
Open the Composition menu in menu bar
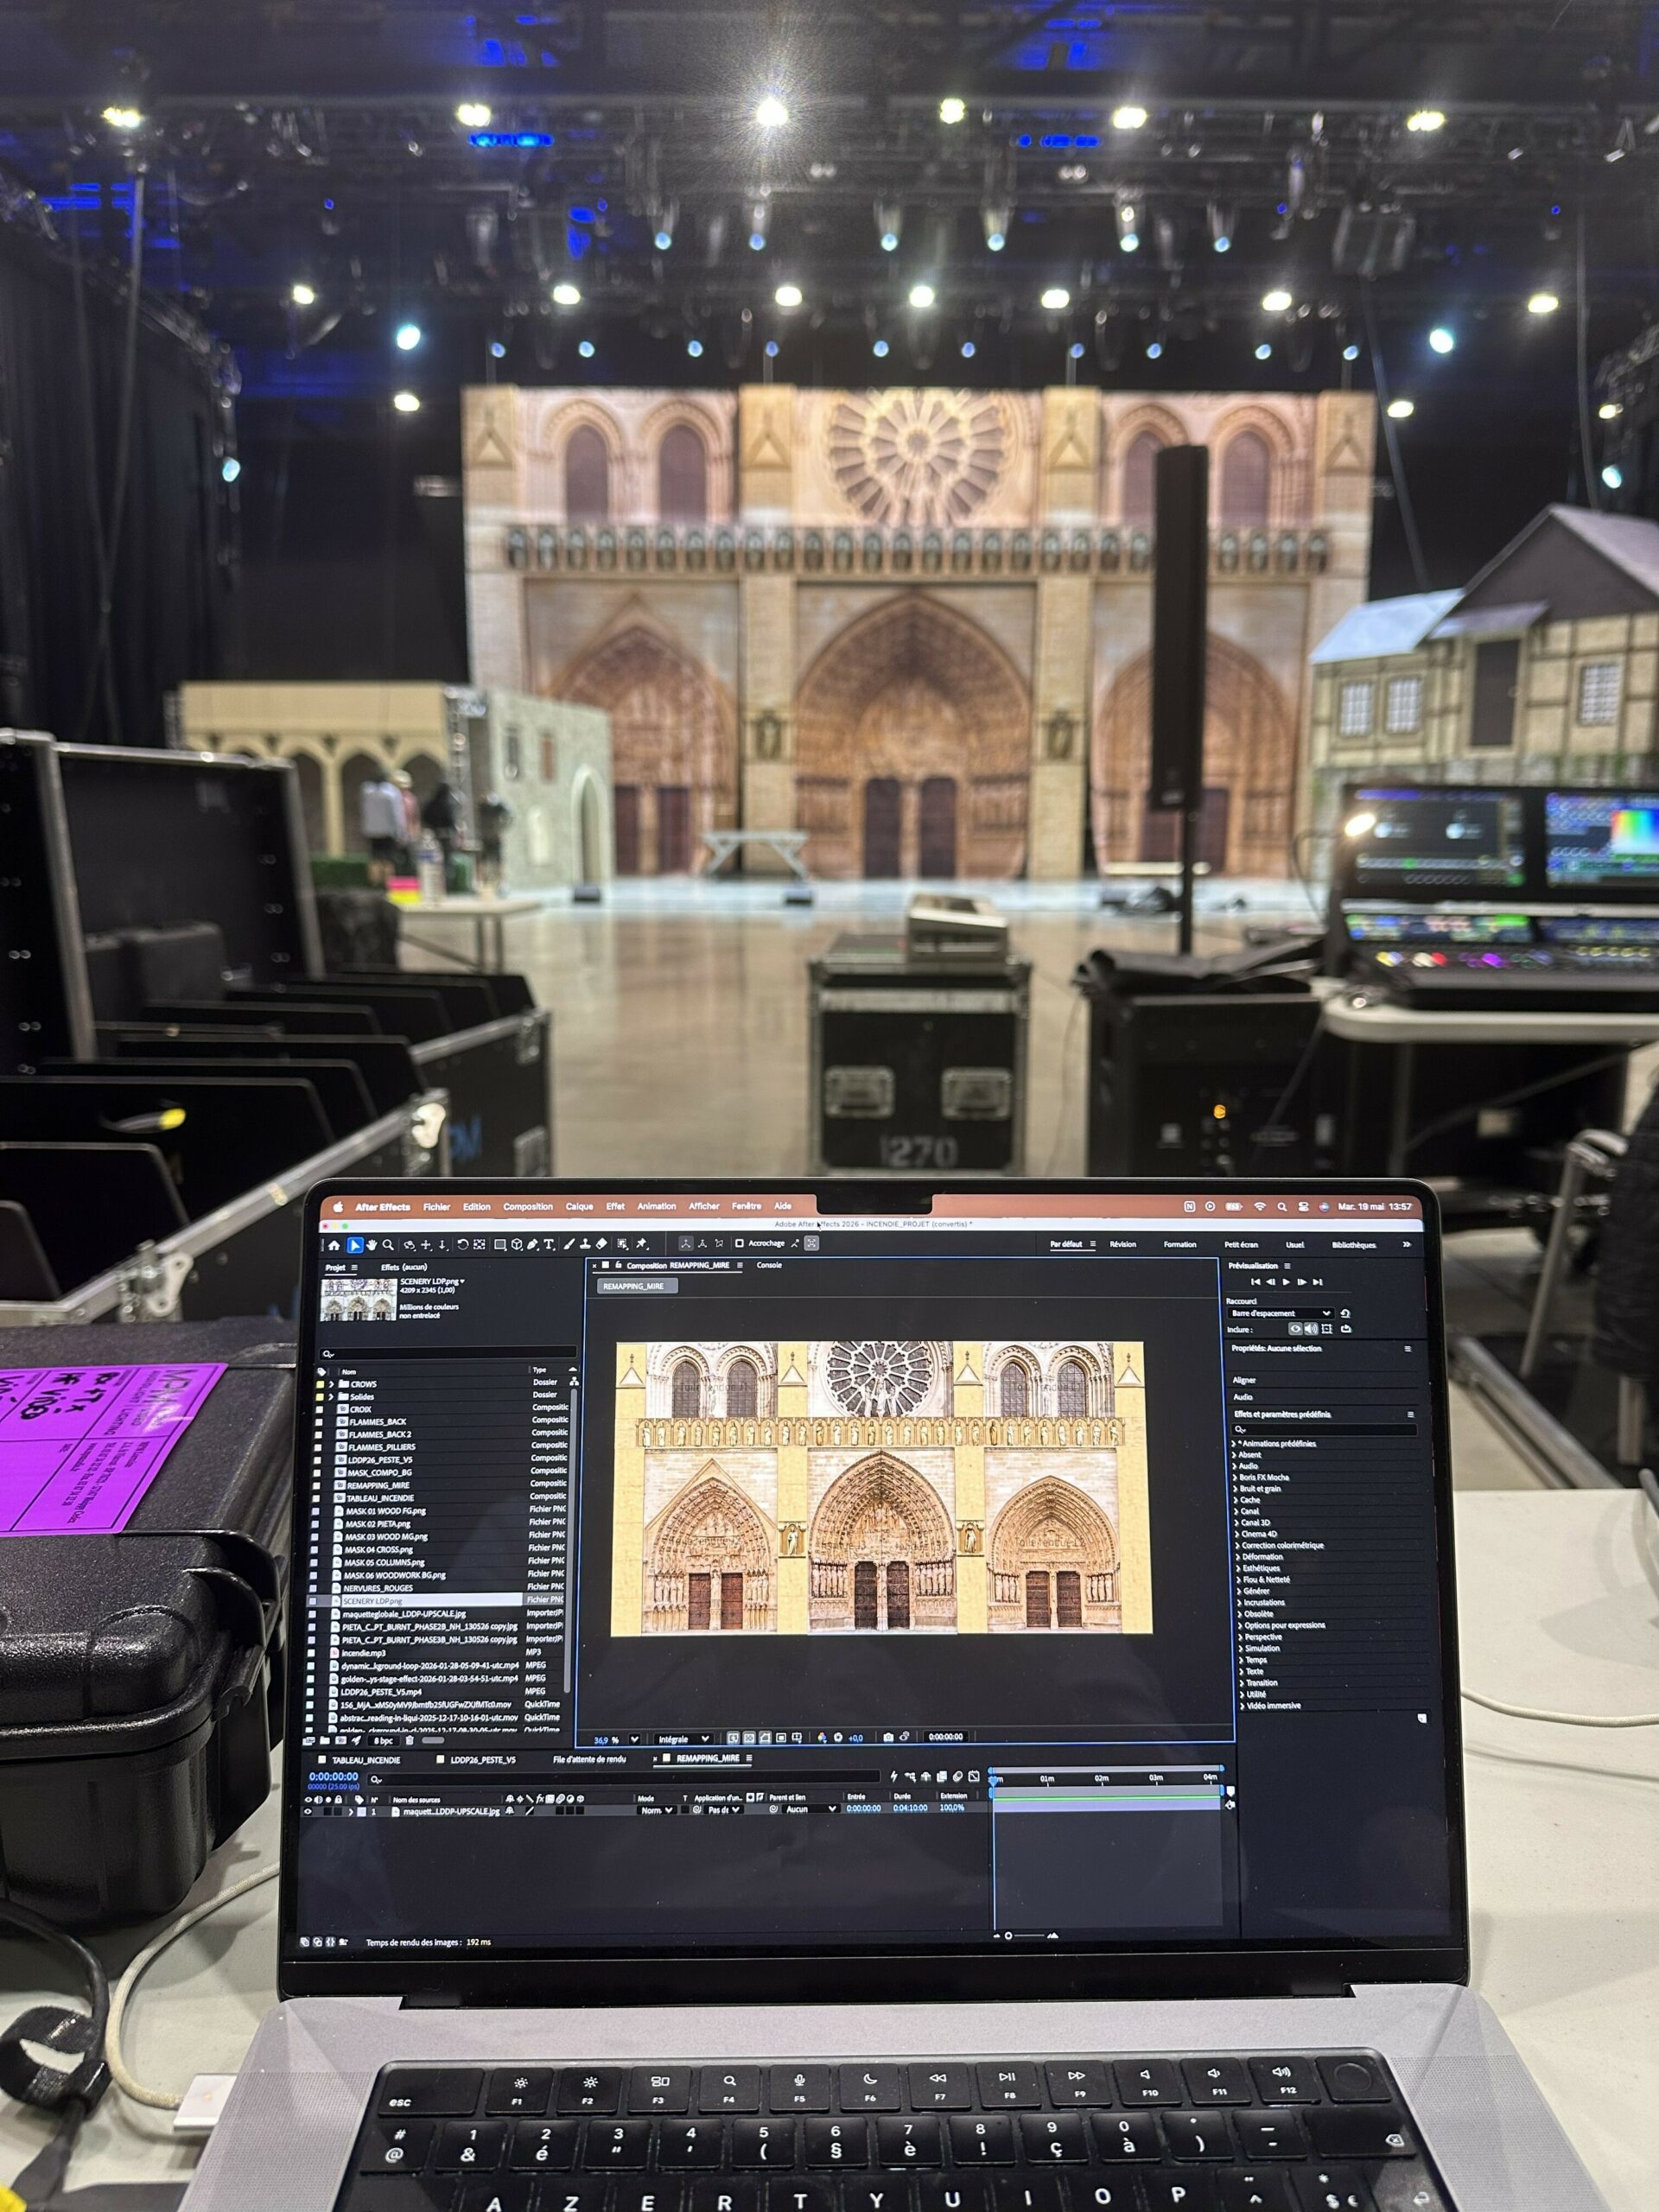tap(528, 1207)
